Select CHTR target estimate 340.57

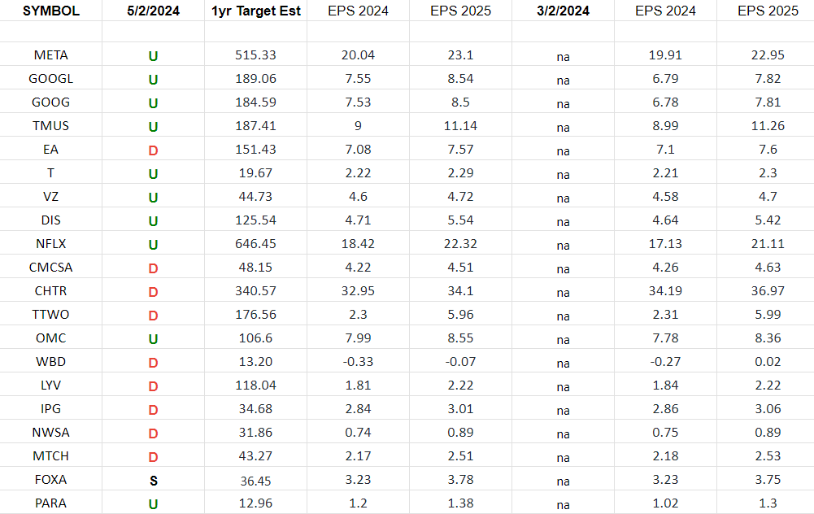pyautogui.click(x=255, y=291)
